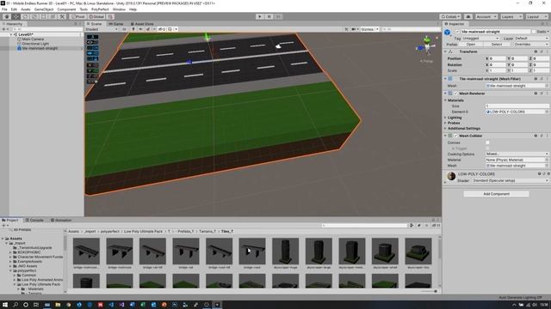Viewport: 551px width, 309px height.
Task: Switch to the Console tab
Action: pos(34,221)
